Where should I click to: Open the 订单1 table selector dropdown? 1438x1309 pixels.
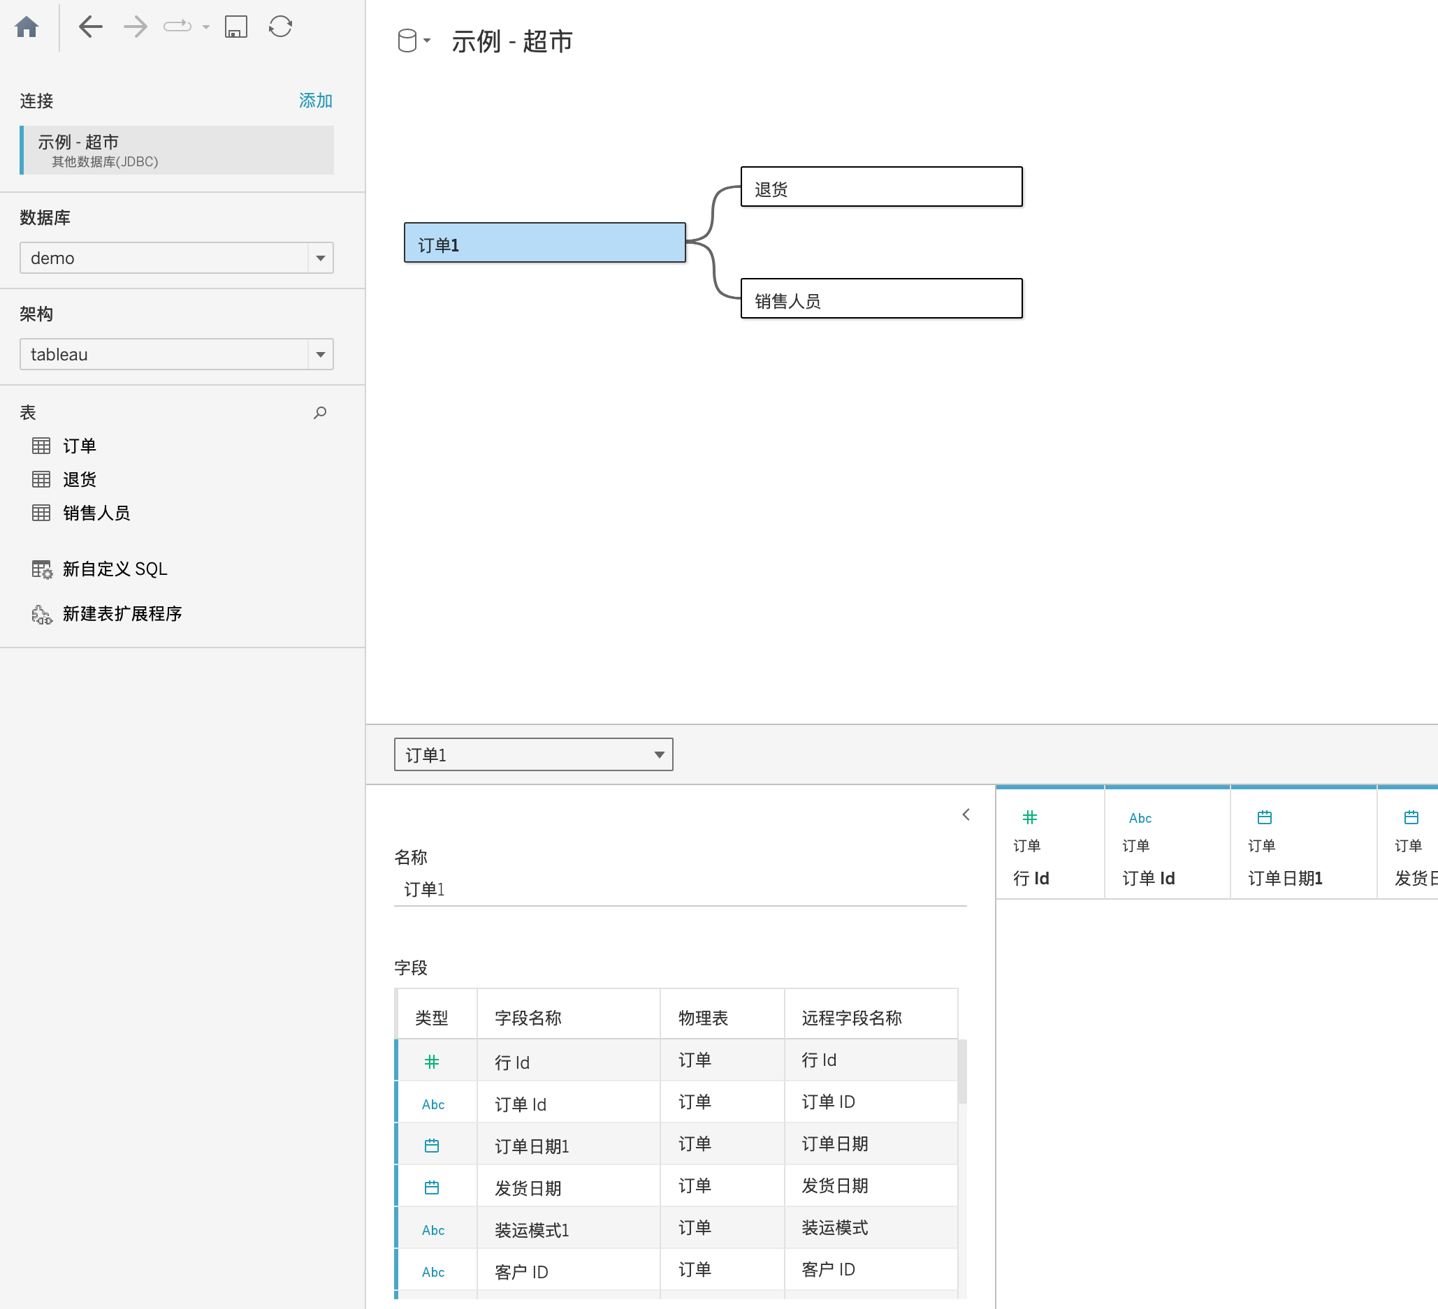(x=533, y=754)
